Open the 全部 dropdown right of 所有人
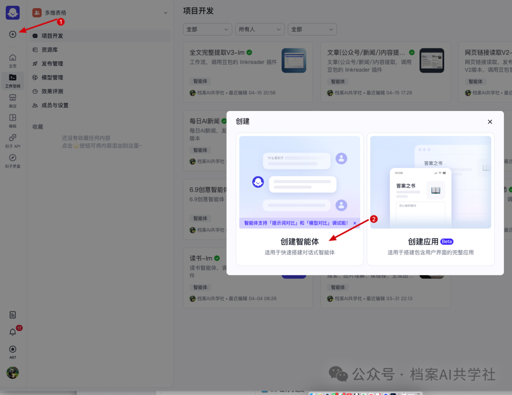The image size is (512, 395). click(x=312, y=29)
